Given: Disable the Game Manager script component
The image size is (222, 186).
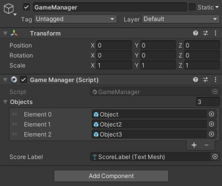Looking at the screenshot, I should [x=23, y=79].
